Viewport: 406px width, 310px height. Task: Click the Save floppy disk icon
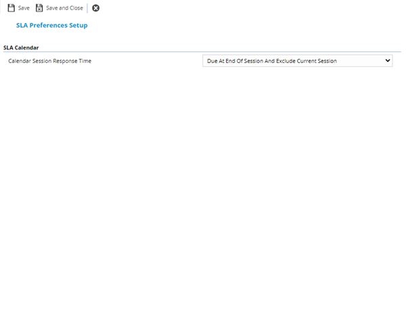pos(11,8)
